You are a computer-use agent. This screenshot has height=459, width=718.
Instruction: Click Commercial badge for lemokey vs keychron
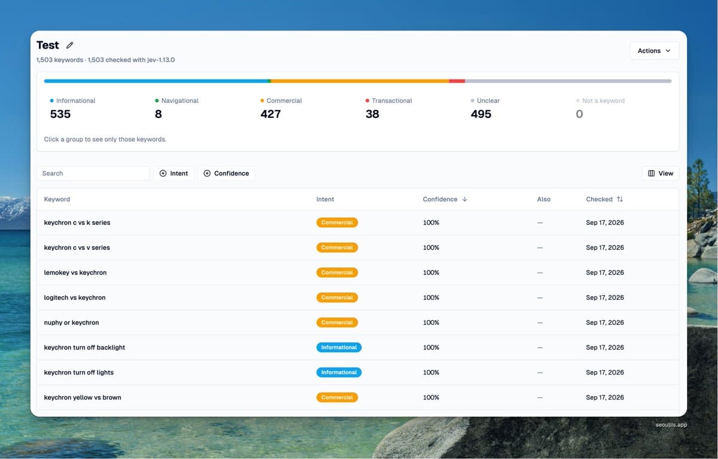coord(337,272)
